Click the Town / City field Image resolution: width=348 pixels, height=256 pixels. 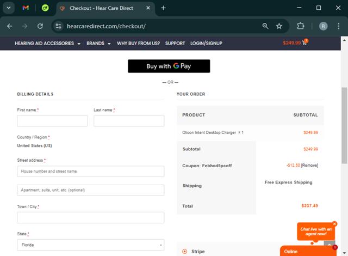point(91,217)
